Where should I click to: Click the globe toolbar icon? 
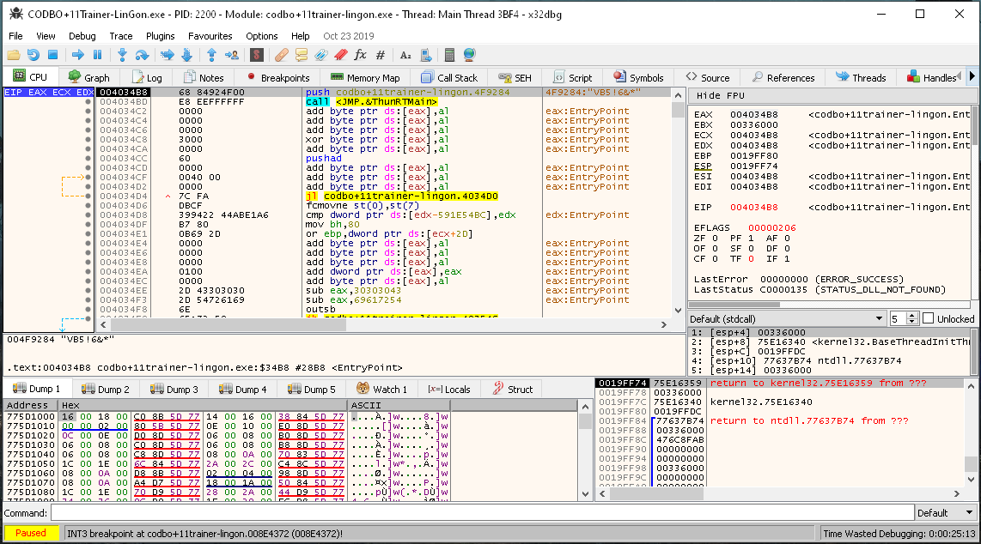(469, 55)
